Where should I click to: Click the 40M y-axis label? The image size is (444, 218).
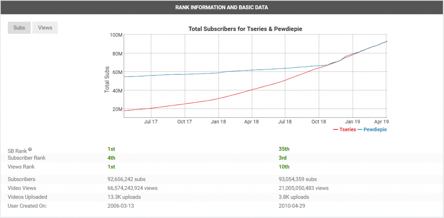tap(117, 91)
